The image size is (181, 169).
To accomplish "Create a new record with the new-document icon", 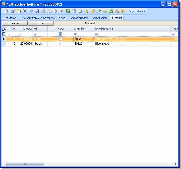I will coord(19,11).
